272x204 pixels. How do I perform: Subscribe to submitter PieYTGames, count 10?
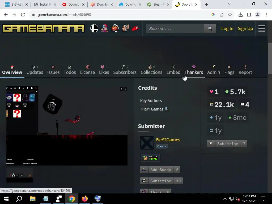pyautogui.click(x=161, y=181)
